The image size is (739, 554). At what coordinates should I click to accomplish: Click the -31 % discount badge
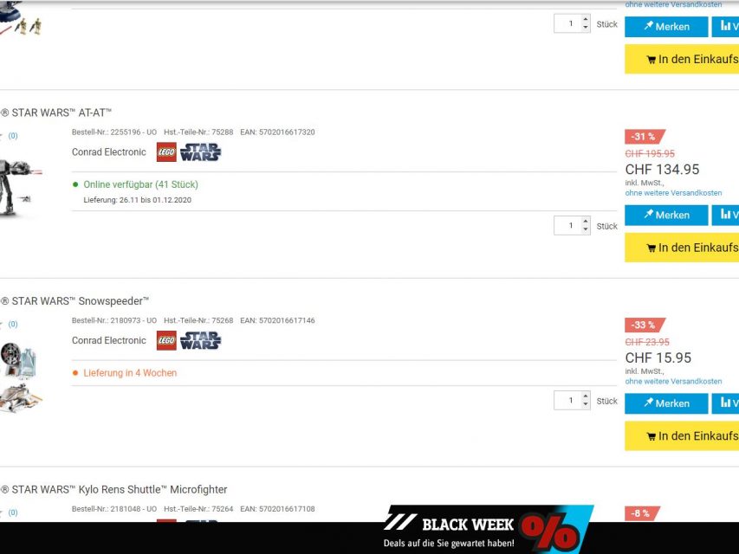coord(644,137)
